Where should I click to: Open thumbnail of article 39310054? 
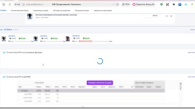point(4,39)
